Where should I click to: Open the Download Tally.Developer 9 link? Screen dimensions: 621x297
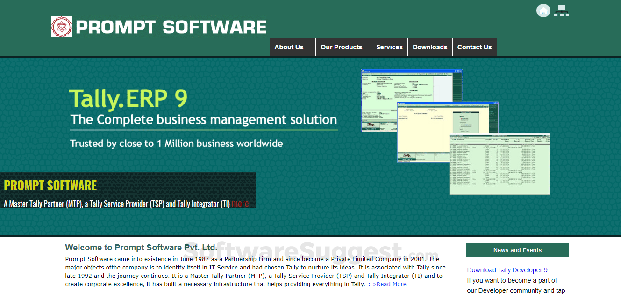click(507, 270)
